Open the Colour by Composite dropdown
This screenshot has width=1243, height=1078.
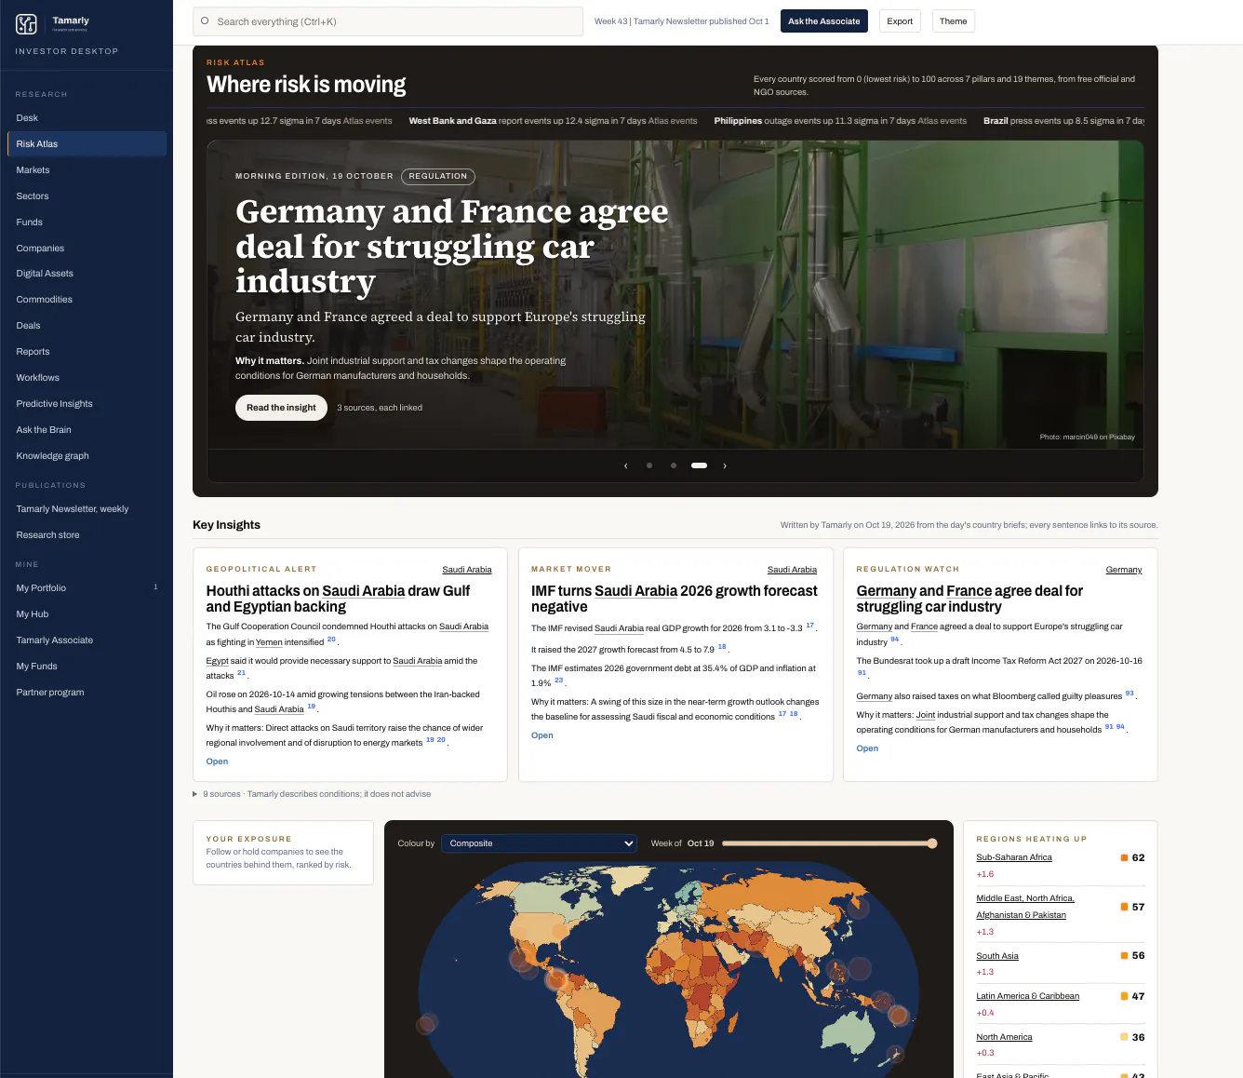[540, 843]
